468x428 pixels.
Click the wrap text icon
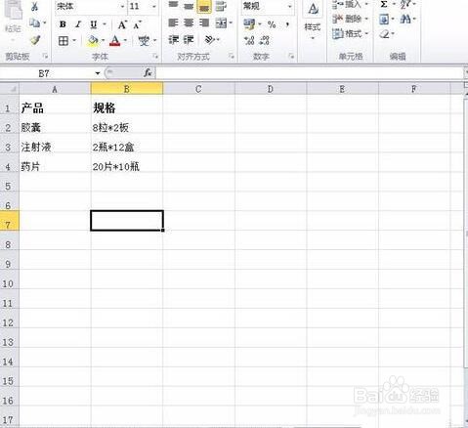(221, 6)
